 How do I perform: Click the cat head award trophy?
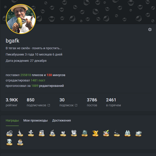point(128,133)
